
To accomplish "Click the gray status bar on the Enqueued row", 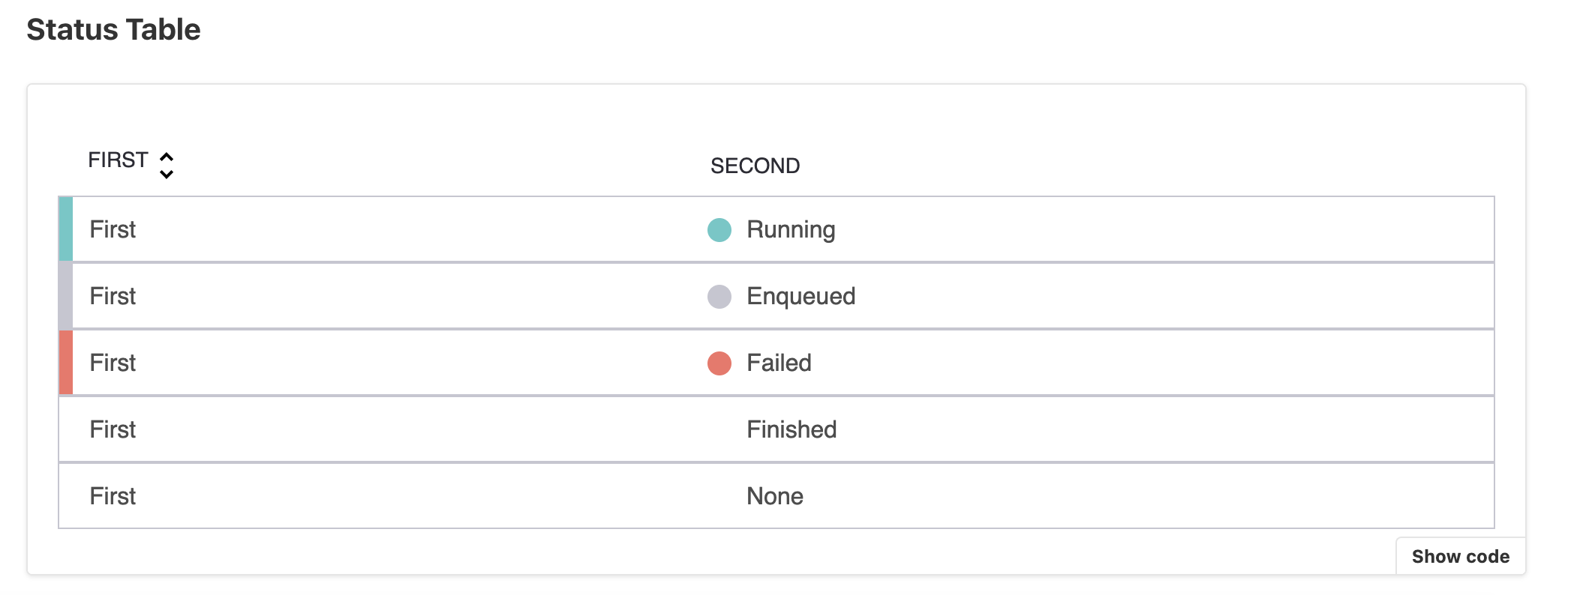I will point(66,296).
